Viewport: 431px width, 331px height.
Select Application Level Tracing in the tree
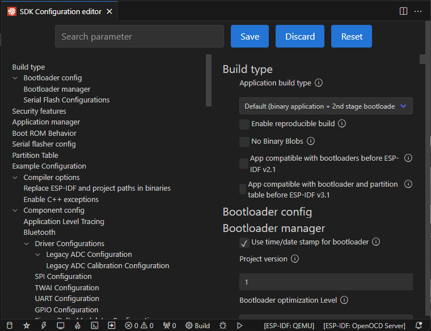coord(64,221)
